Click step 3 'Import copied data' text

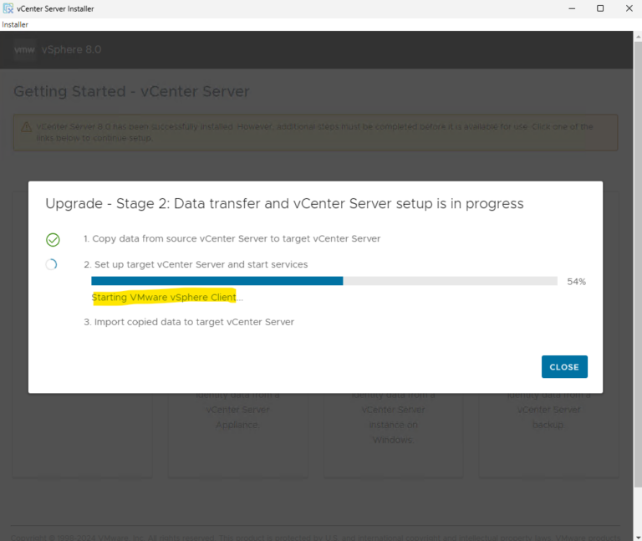(x=189, y=322)
